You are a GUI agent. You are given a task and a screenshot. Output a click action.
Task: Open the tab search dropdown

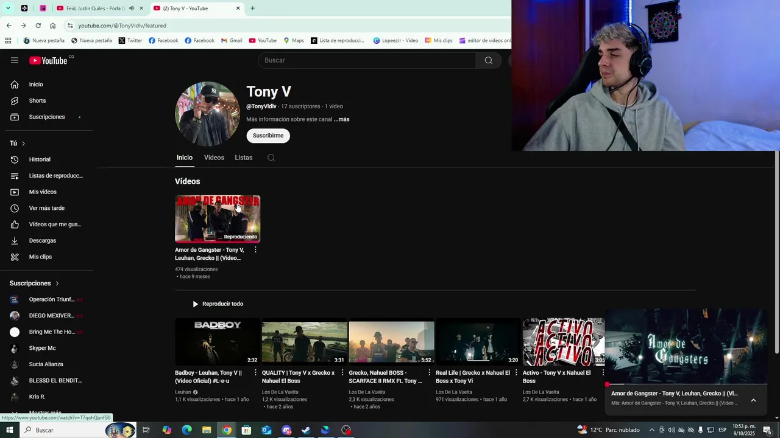point(8,9)
